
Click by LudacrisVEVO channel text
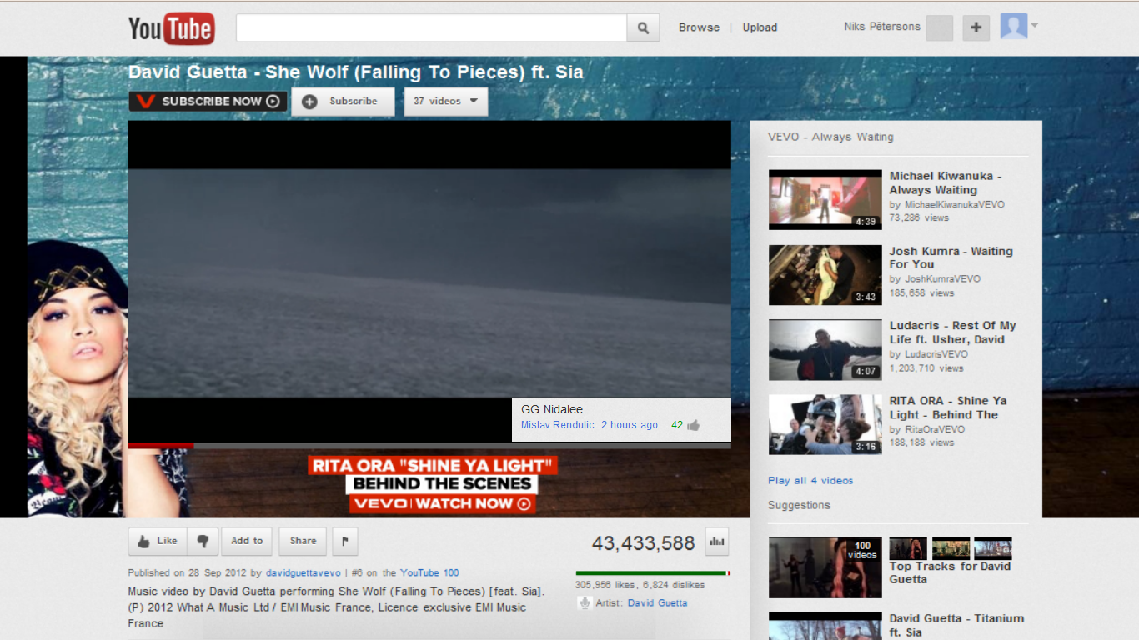(929, 354)
